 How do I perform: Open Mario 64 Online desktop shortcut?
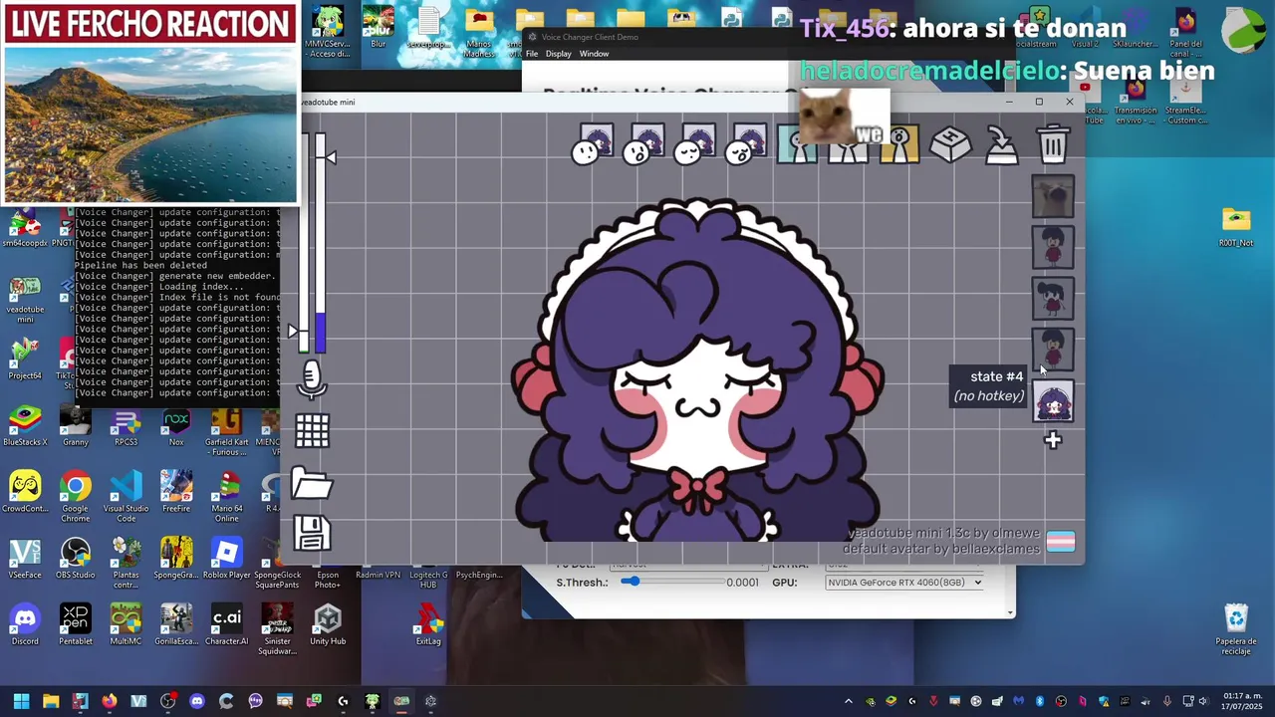[x=226, y=495]
